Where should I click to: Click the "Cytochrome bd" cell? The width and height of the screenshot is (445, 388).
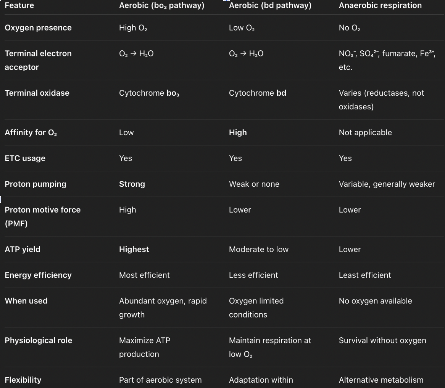coord(257,93)
